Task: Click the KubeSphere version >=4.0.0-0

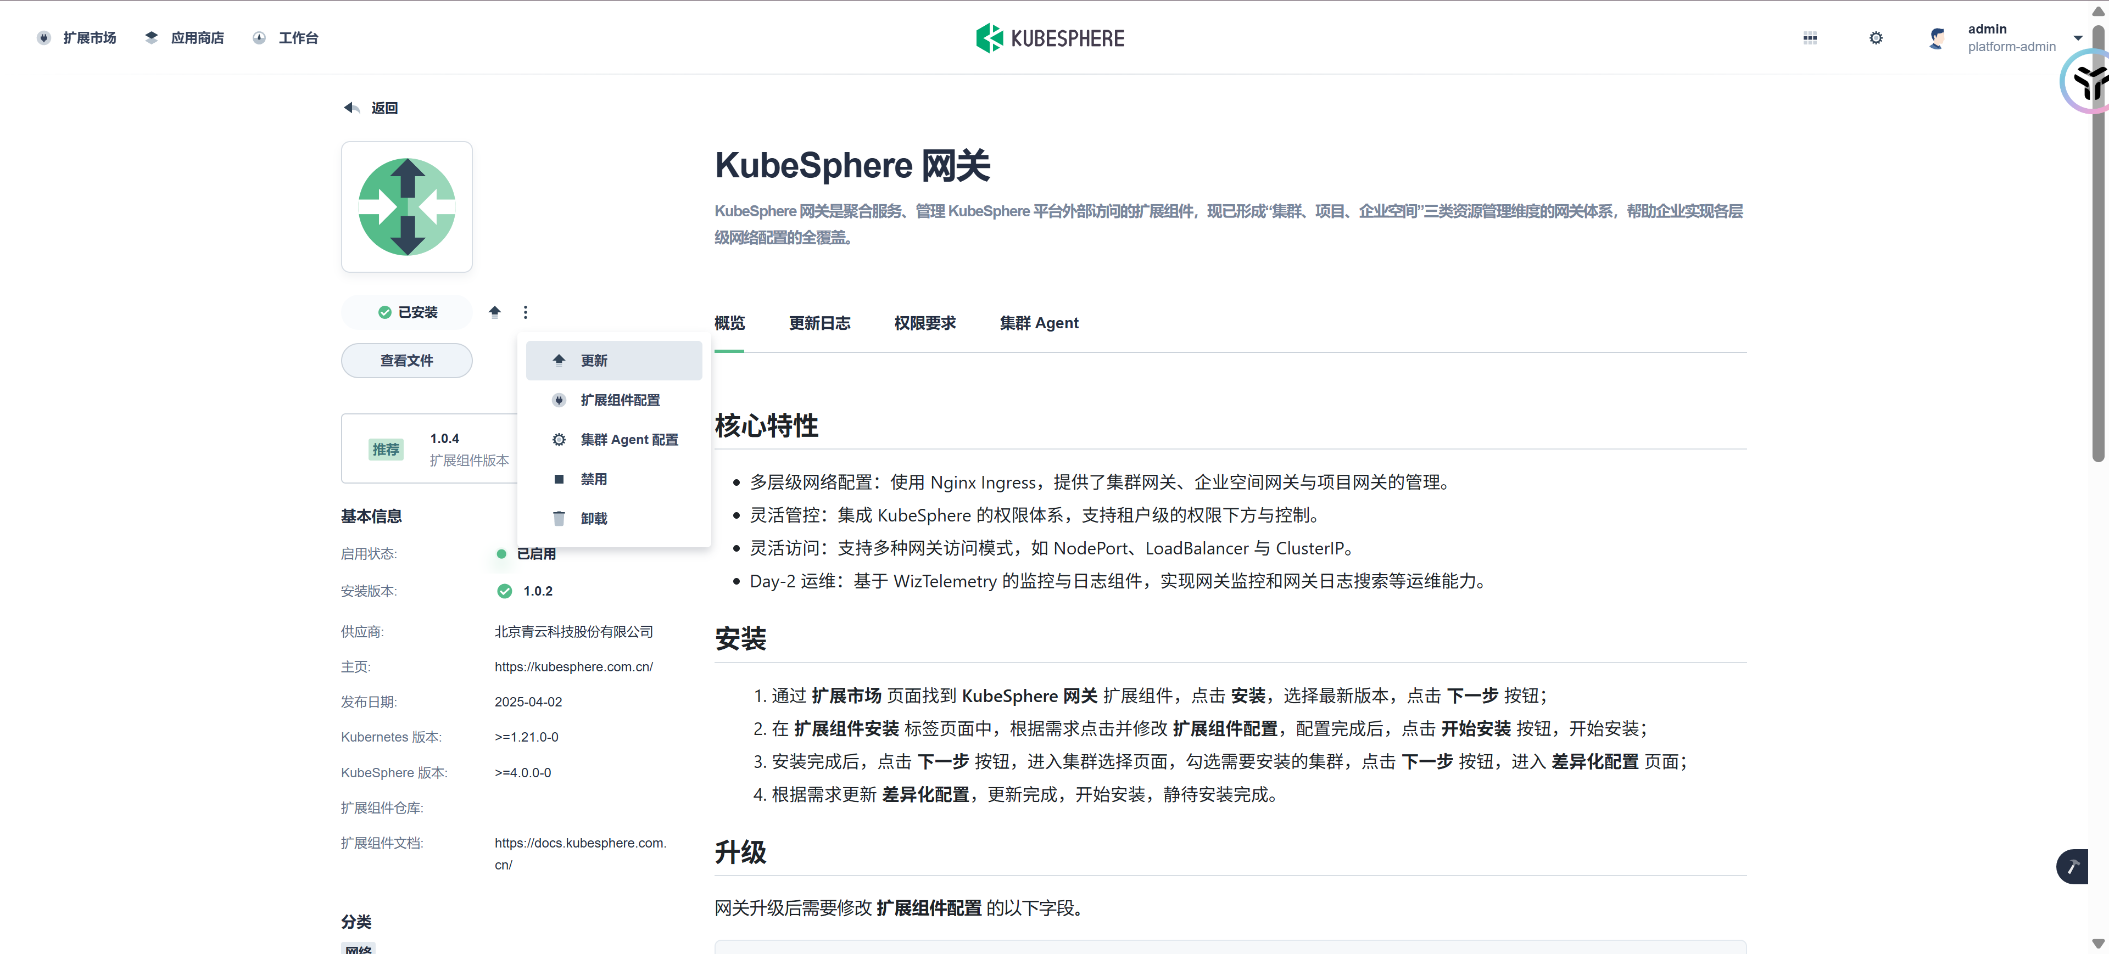Action: (x=522, y=772)
